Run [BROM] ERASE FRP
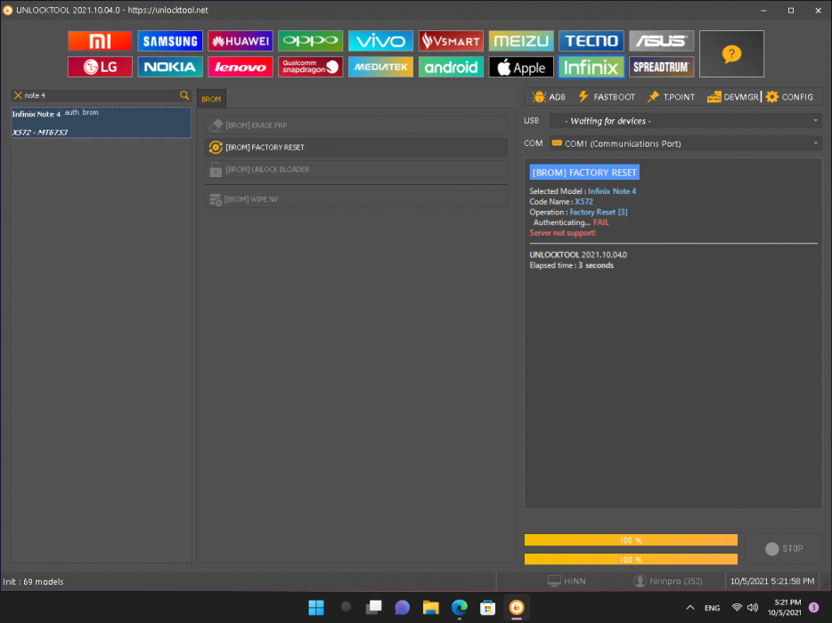Image resolution: width=832 pixels, height=623 pixels. 356,125
